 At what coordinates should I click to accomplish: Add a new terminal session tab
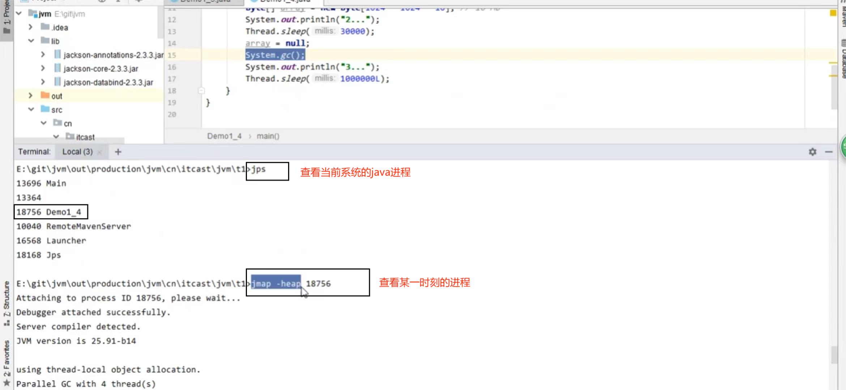(118, 152)
